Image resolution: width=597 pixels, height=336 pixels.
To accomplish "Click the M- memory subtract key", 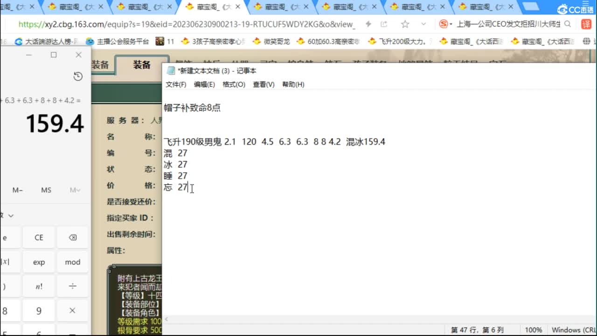I will point(18,190).
